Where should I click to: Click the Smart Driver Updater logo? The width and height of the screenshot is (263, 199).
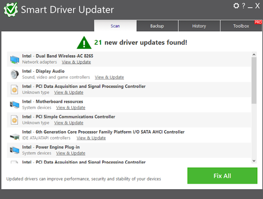(x=11, y=10)
